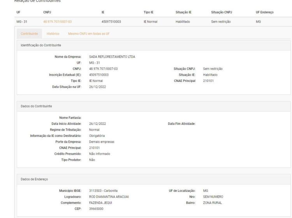Click Logradouro value ROD DIAMANTINA ARACUAI
Viewport: 292px width, 218px height.
pos(109,197)
